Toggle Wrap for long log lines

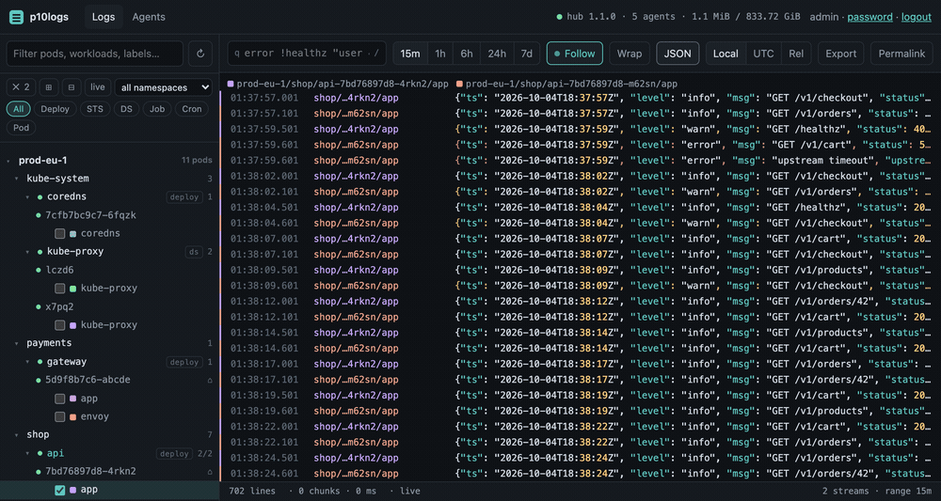point(630,54)
